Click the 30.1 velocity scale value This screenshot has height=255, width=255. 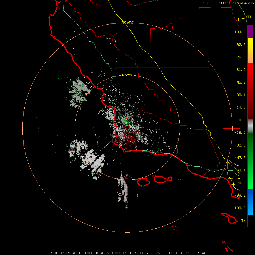tap(241, 95)
